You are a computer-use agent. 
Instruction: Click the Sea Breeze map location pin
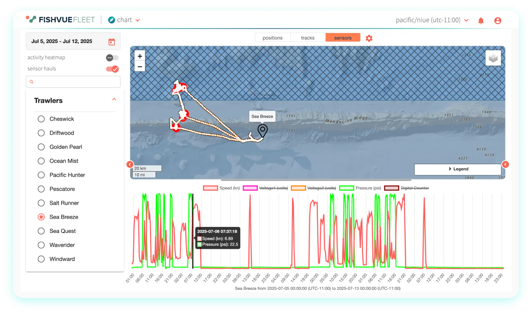tap(262, 130)
